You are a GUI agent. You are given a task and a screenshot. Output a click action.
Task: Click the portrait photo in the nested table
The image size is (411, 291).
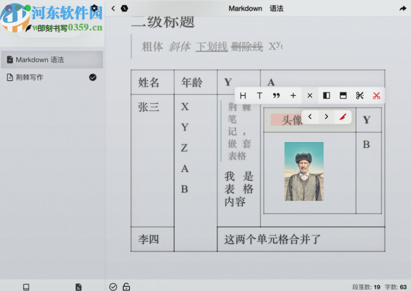[304, 171]
